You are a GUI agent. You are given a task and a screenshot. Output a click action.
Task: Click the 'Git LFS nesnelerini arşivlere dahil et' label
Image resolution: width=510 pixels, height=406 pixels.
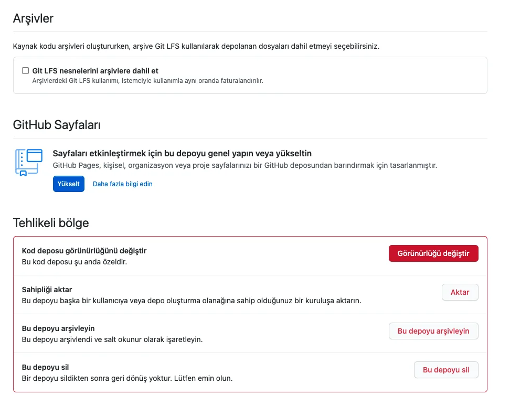pos(95,71)
